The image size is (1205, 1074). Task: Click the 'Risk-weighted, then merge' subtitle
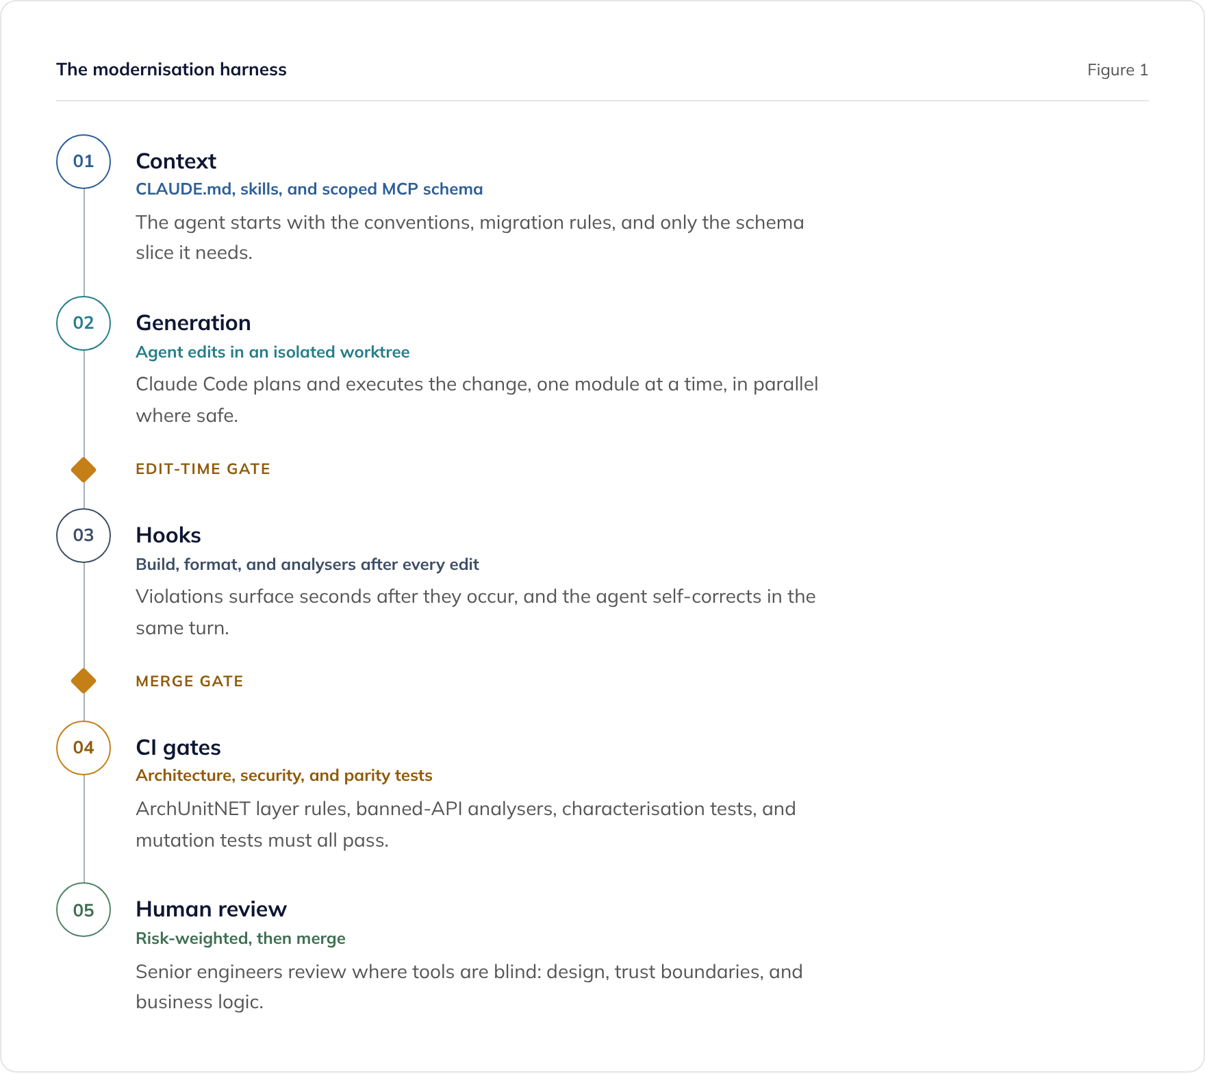(x=240, y=938)
